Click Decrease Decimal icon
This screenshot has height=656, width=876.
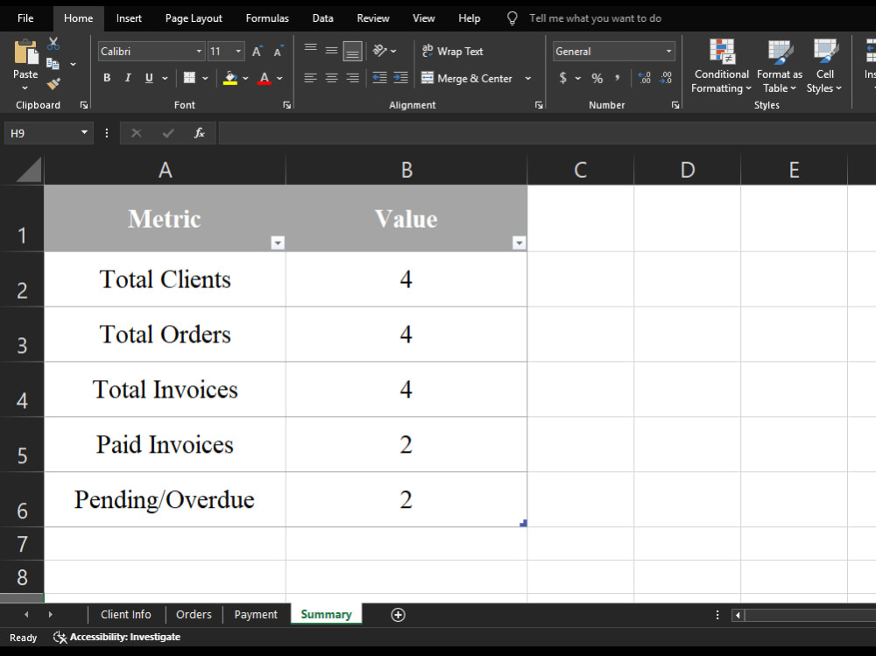pyautogui.click(x=666, y=78)
